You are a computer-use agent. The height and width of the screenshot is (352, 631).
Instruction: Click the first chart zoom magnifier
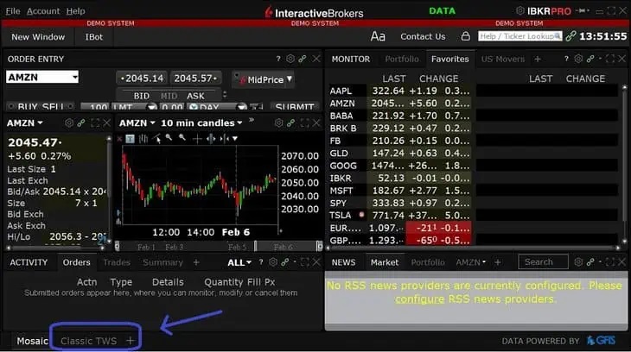click(x=169, y=138)
